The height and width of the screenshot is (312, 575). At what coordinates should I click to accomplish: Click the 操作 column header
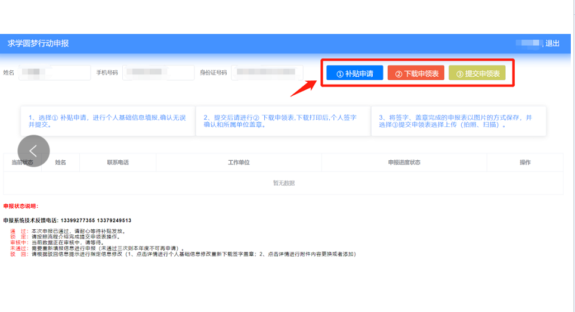coord(525,163)
